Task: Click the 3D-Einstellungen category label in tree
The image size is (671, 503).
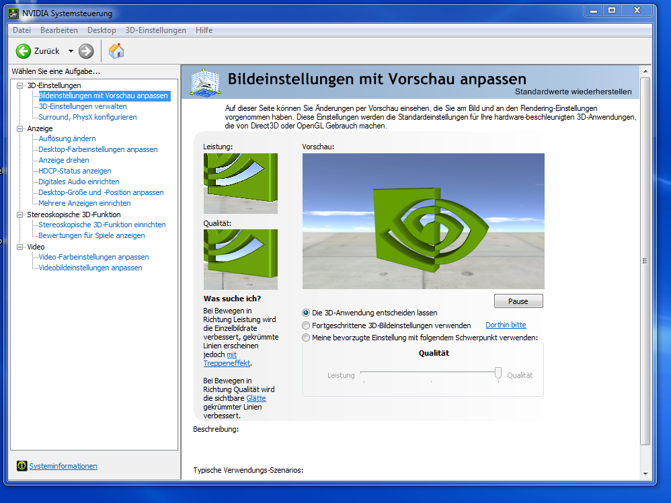Action: tap(54, 85)
